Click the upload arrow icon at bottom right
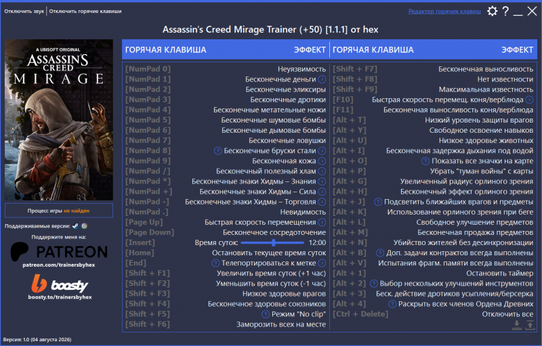The image size is (542, 346). click(x=530, y=324)
